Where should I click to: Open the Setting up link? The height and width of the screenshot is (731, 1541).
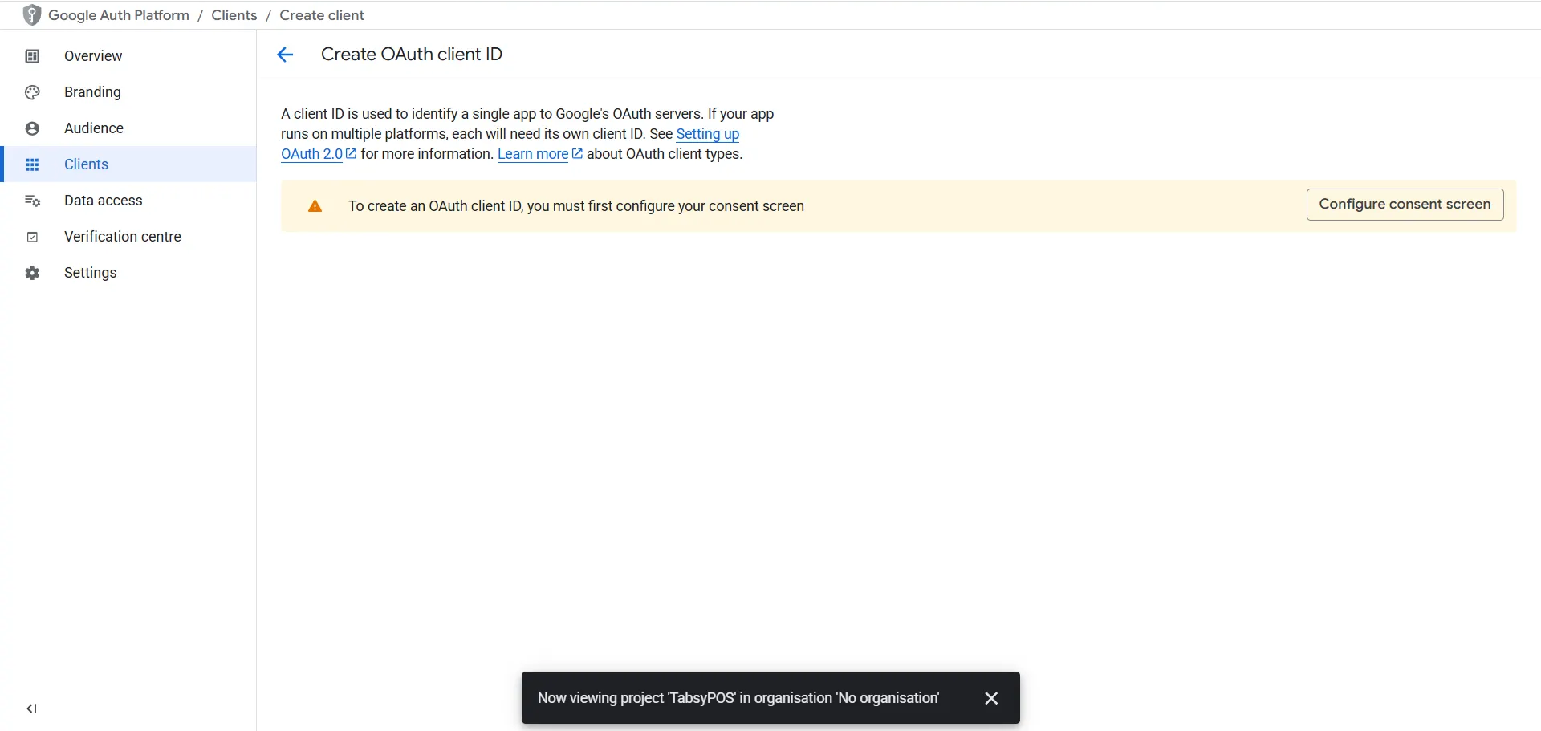707,134
